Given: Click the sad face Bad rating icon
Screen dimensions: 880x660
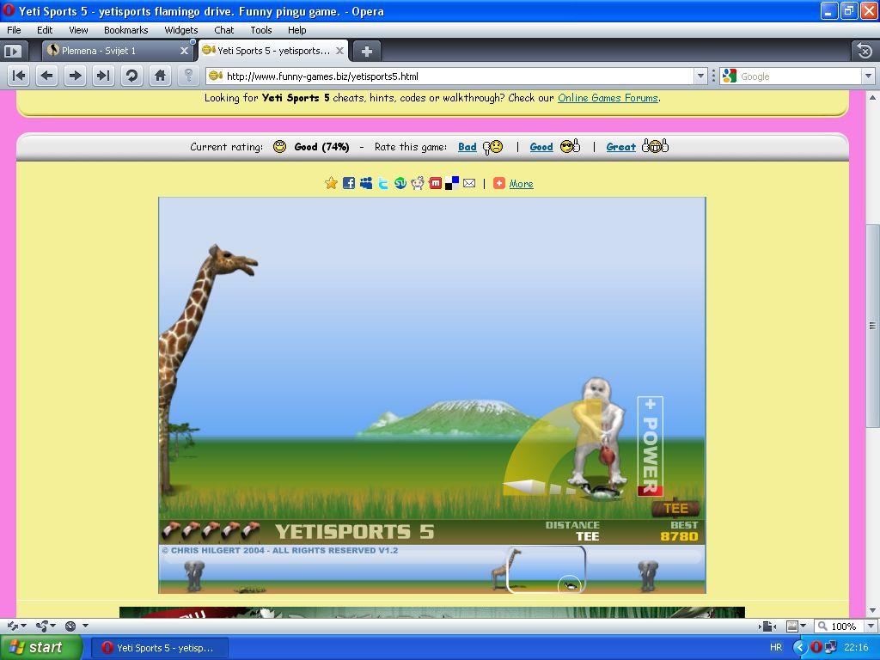Looking at the screenshot, I should [492, 147].
